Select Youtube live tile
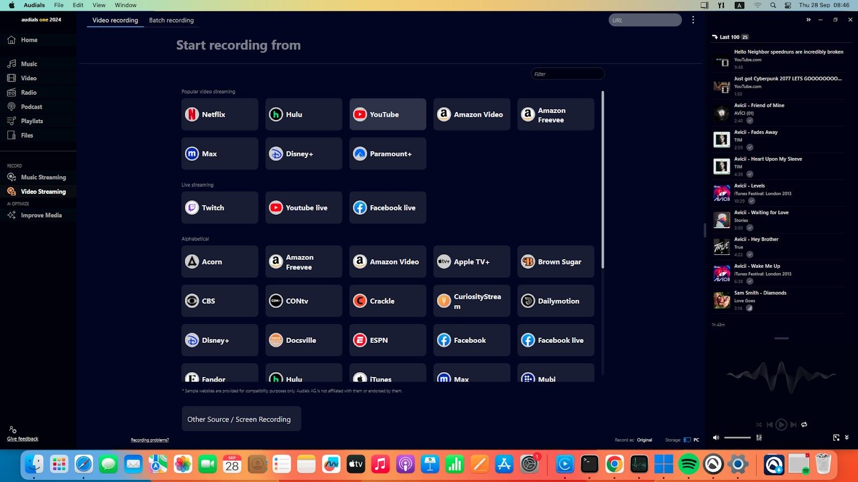 [x=304, y=208]
